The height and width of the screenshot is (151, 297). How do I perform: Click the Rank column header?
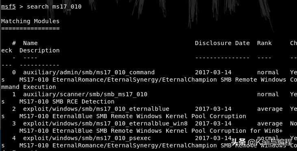[264, 43]
